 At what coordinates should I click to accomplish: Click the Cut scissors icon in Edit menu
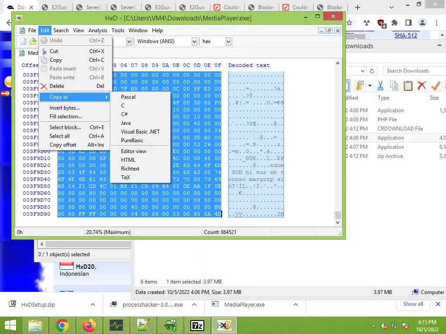click(44, 51)
